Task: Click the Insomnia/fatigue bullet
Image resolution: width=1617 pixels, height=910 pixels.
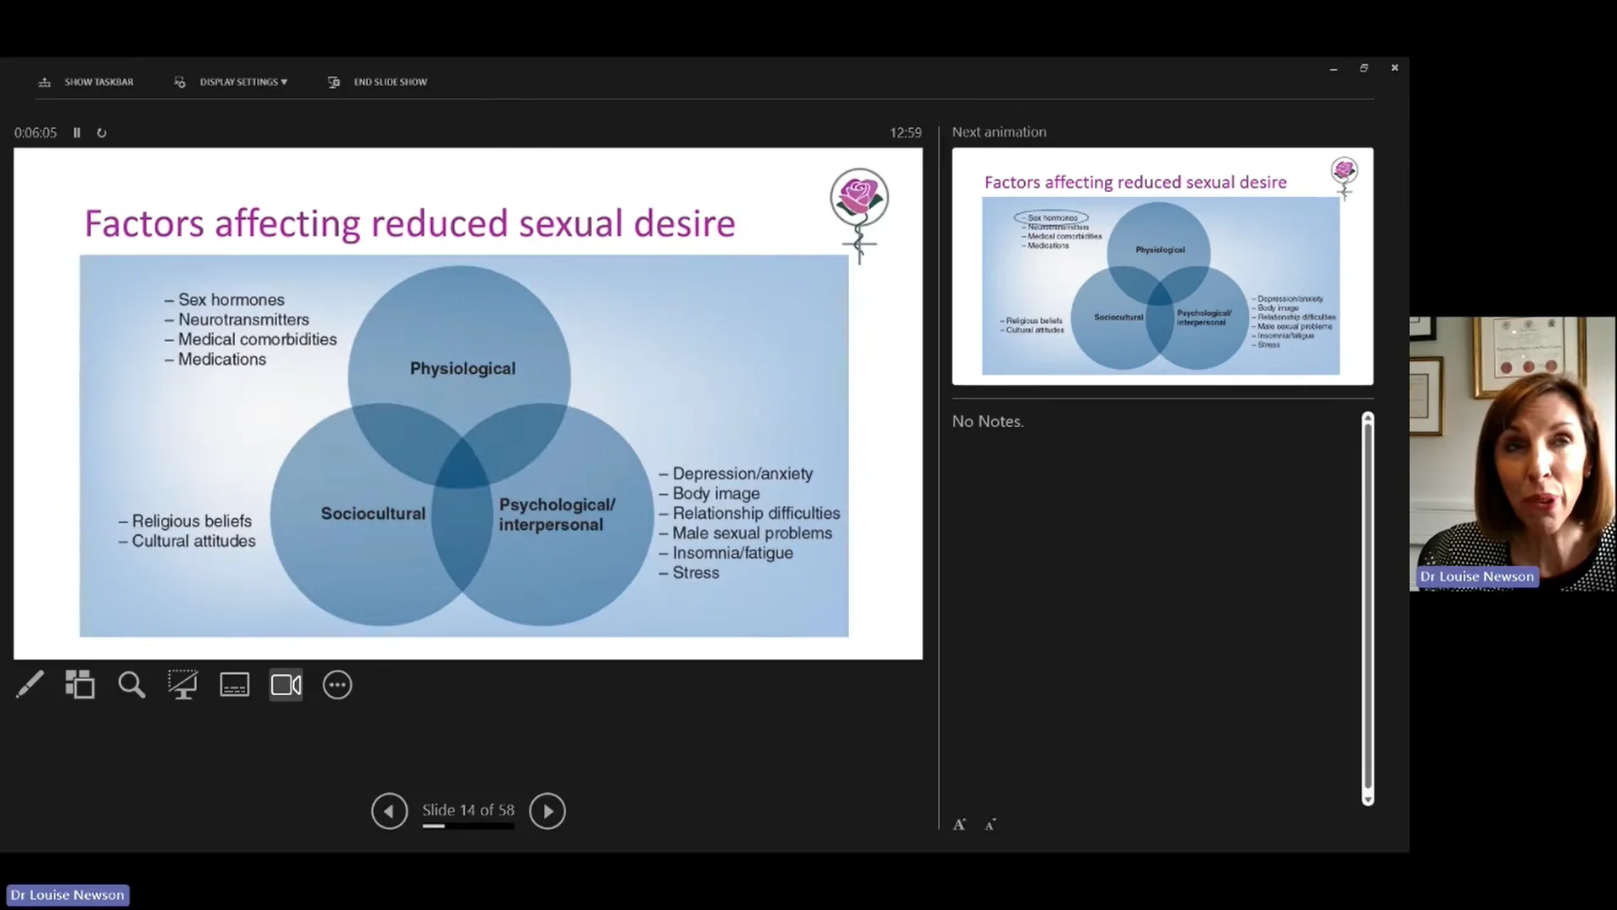Action: click(726, 553)
